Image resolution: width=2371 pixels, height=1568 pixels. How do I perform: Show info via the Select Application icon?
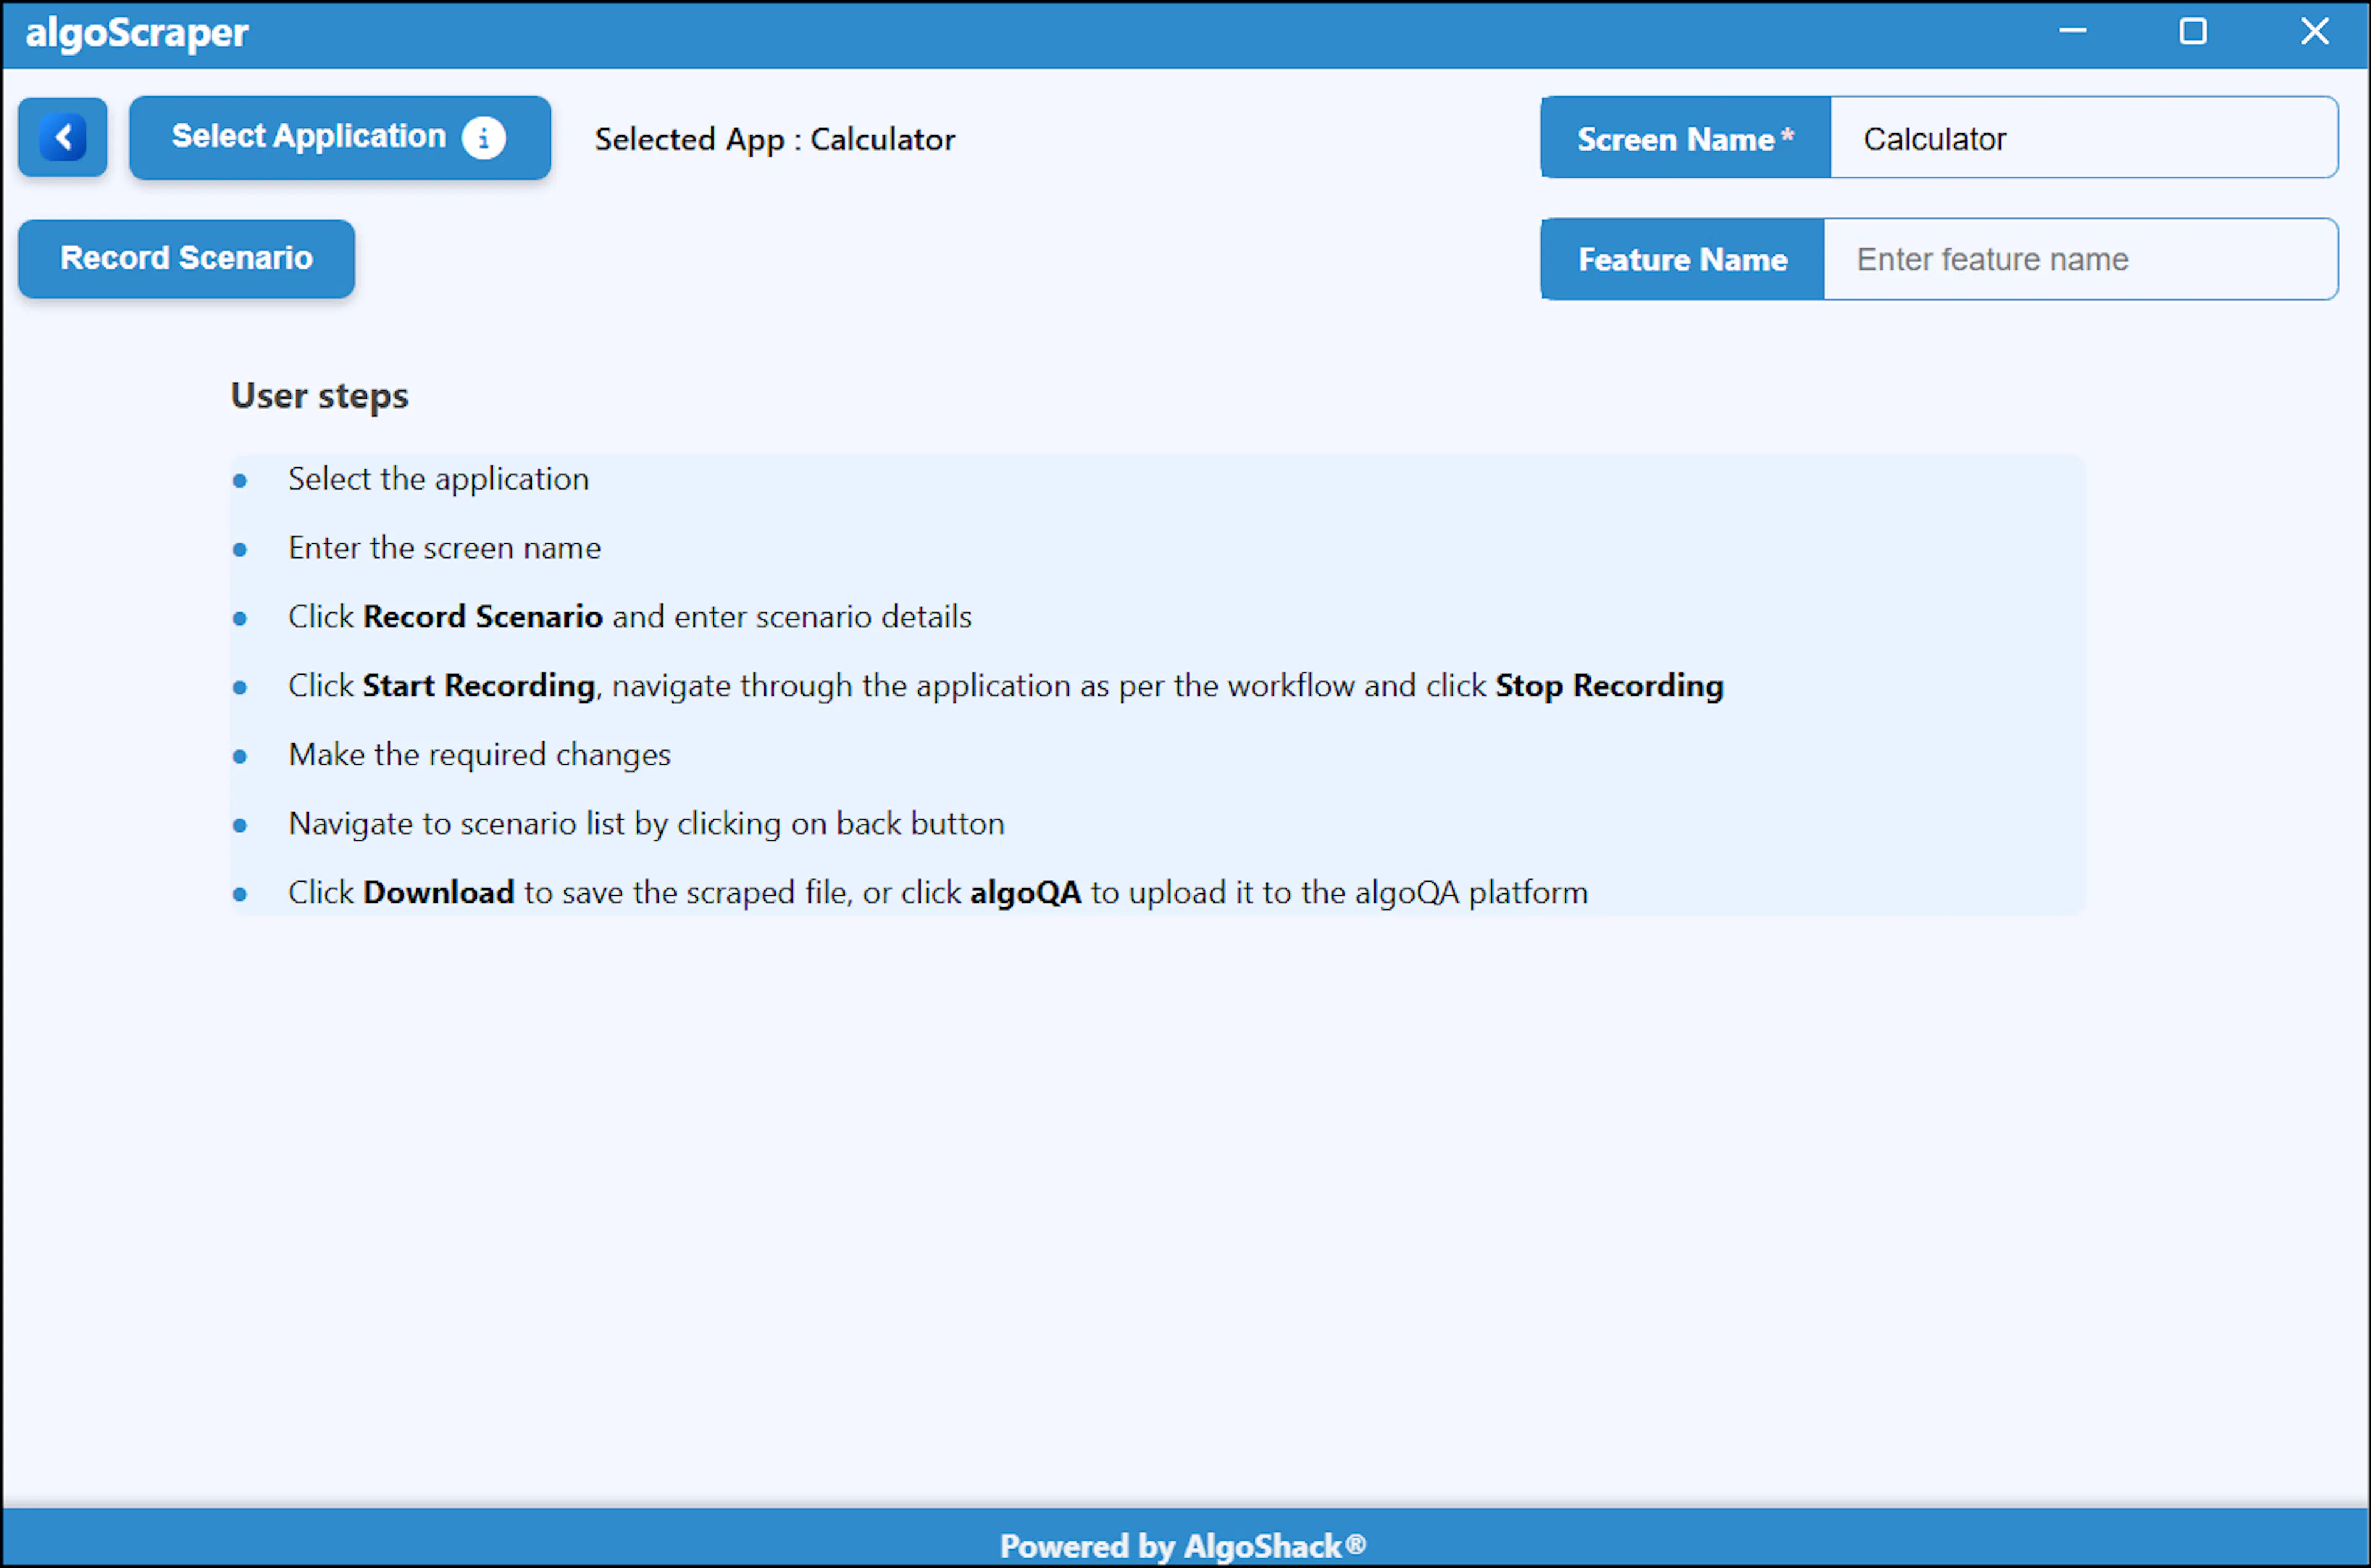(484, 138)
